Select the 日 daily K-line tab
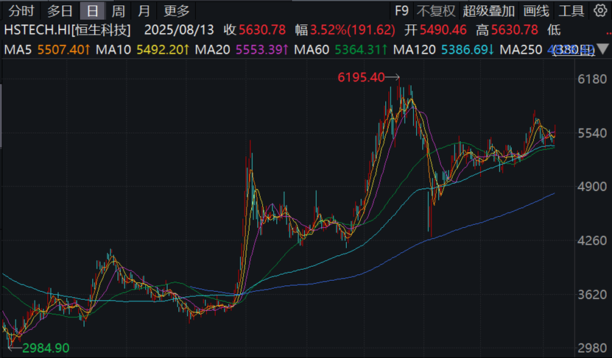This screenshot has height=358, width=612. (91, 10)
